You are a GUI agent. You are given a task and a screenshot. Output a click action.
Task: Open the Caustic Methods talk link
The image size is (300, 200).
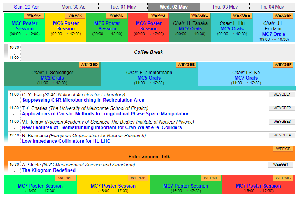coord(106,114)
